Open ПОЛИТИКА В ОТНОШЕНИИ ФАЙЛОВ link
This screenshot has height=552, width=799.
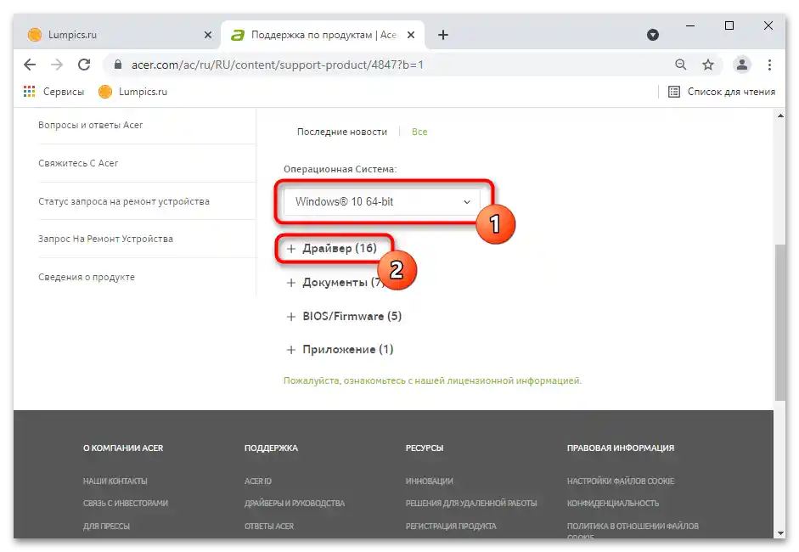click(633, 526)
